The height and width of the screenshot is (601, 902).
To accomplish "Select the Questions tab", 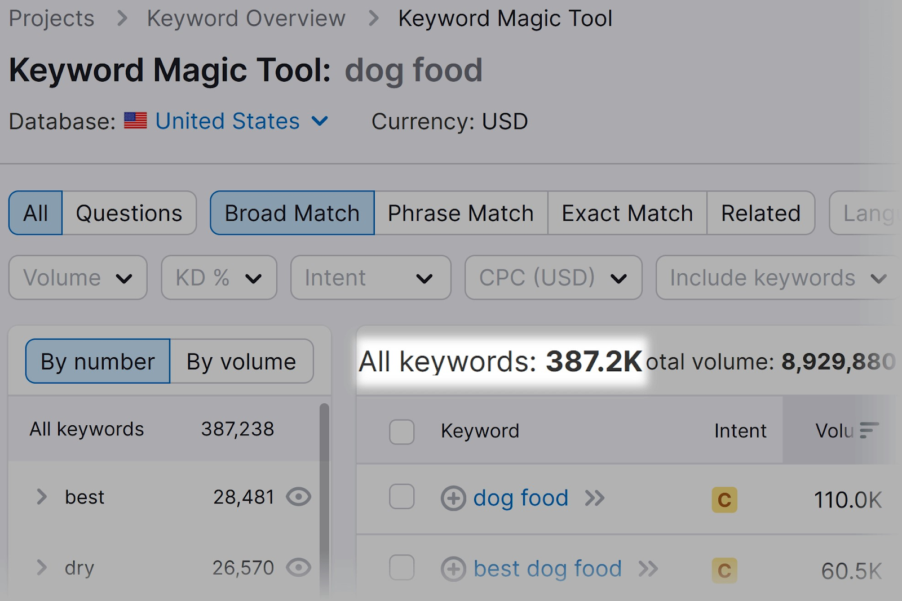I will coord(129,213).
